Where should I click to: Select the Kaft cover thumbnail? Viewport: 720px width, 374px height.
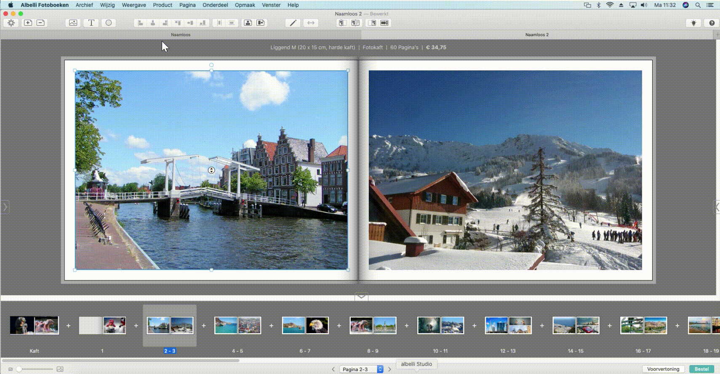(x=34, y=326)
